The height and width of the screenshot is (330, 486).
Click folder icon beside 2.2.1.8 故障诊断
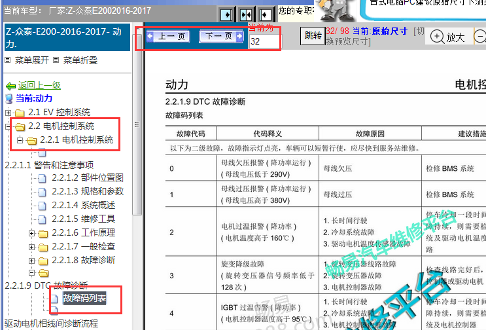pos(43,261)
